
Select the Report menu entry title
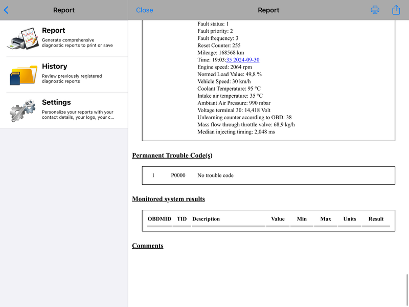coord(54,30)
